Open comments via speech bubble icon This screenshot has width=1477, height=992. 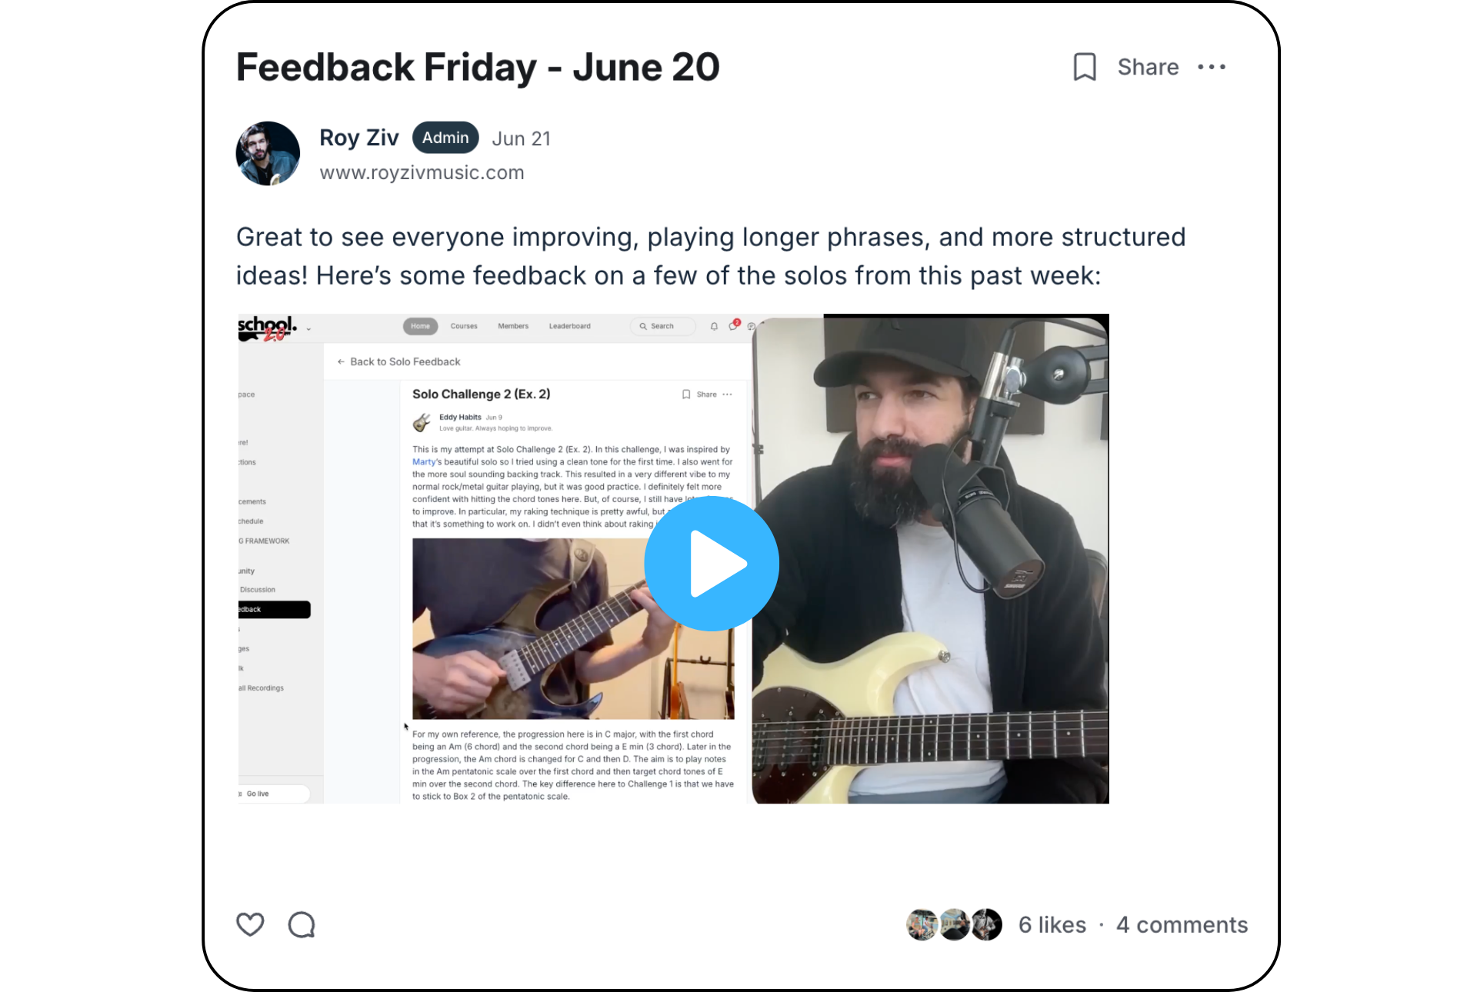click(x=302, y=924)
